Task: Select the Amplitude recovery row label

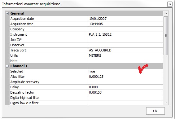Action: tap(25, 82)
